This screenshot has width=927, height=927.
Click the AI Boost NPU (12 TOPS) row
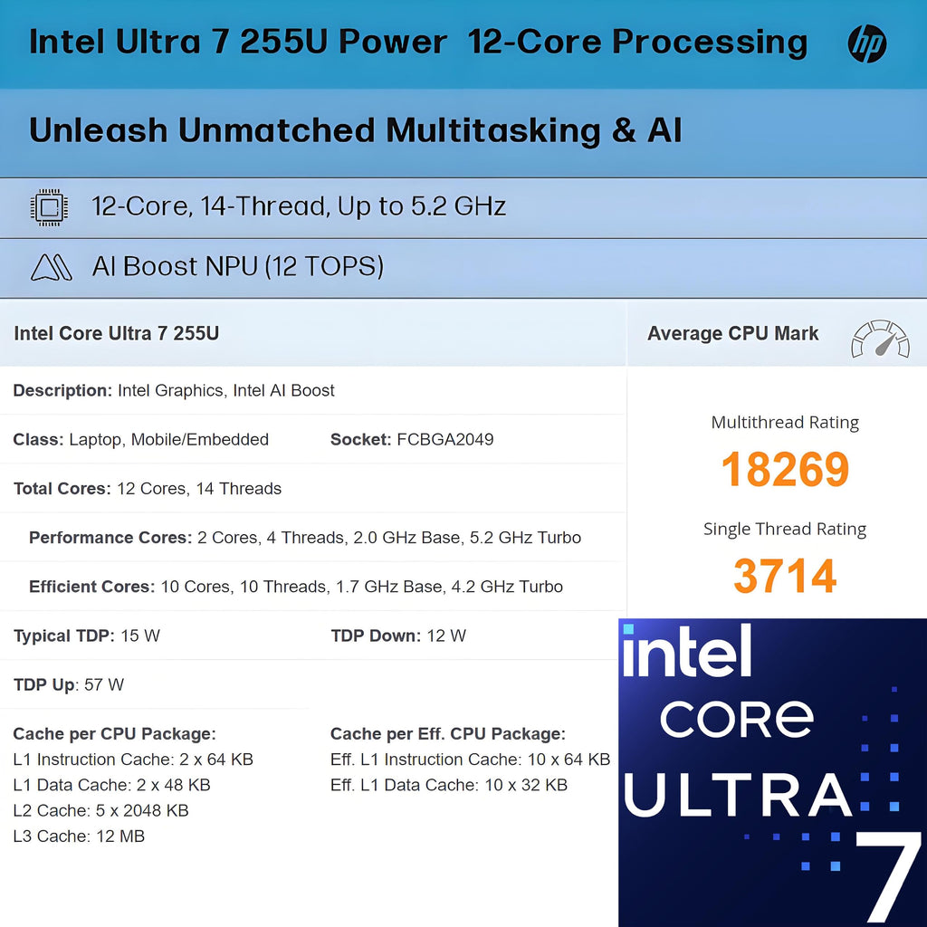tap(463, 268)
